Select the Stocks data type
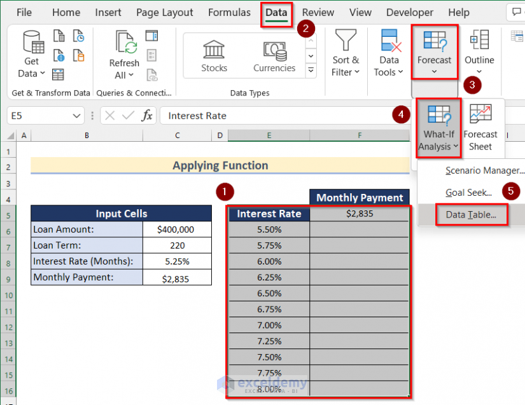Viewport: 525px width, 405px height. (x=214, y=56)
